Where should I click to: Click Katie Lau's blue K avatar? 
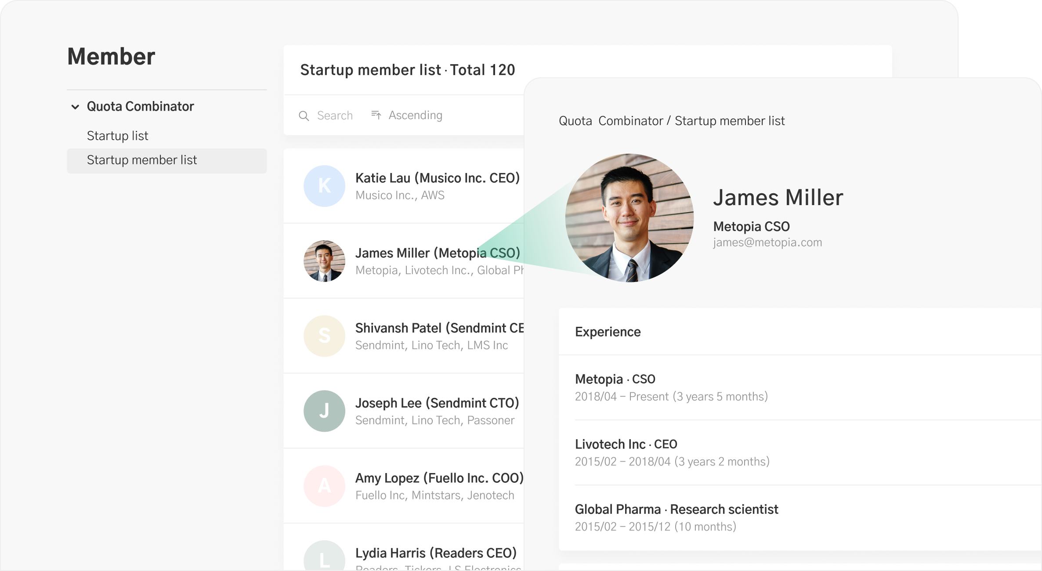324,186
